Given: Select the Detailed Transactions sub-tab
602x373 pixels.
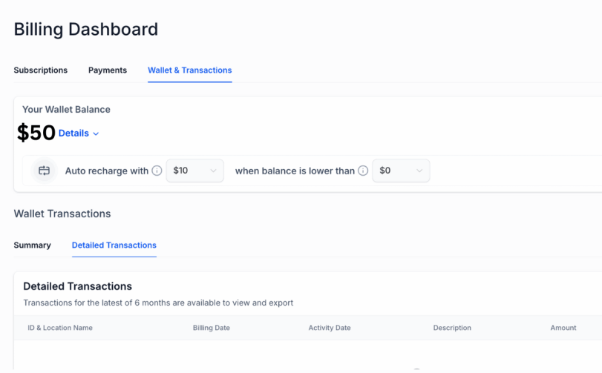Looking at the screenshot, I should click(x=114, y=245).
